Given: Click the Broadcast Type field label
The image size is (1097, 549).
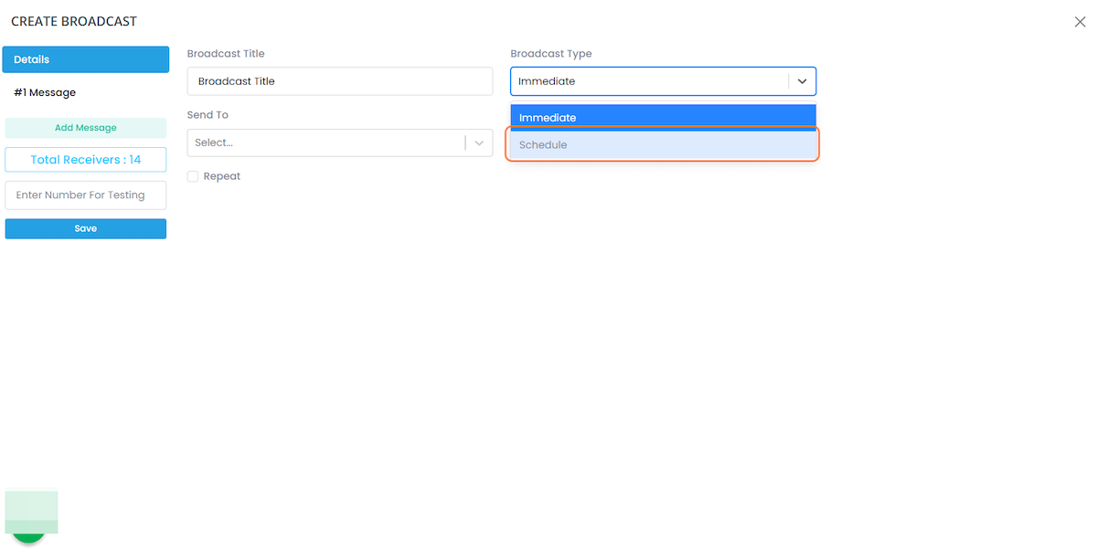Looking at the screenshot, I should click(x=550, y=54).
